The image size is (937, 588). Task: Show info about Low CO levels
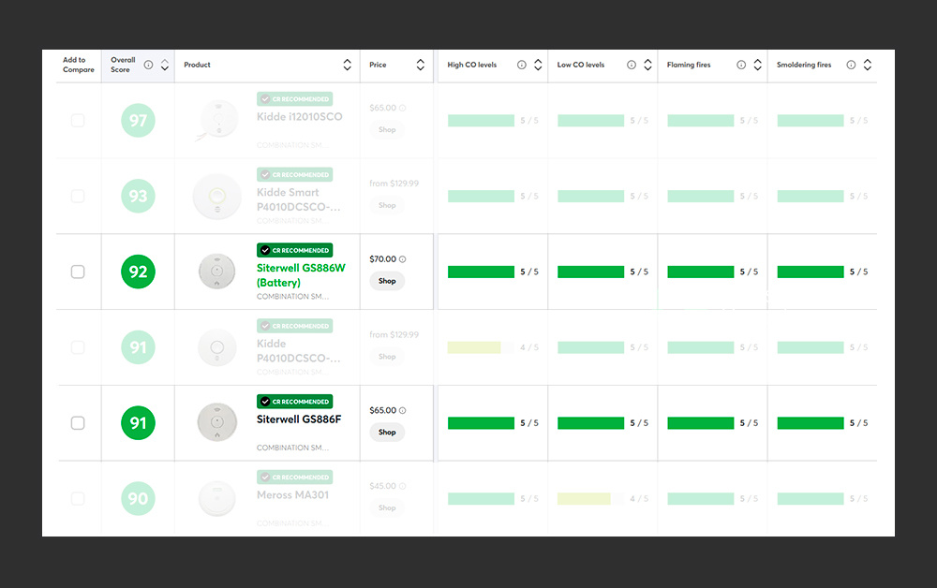click(632, 65)
